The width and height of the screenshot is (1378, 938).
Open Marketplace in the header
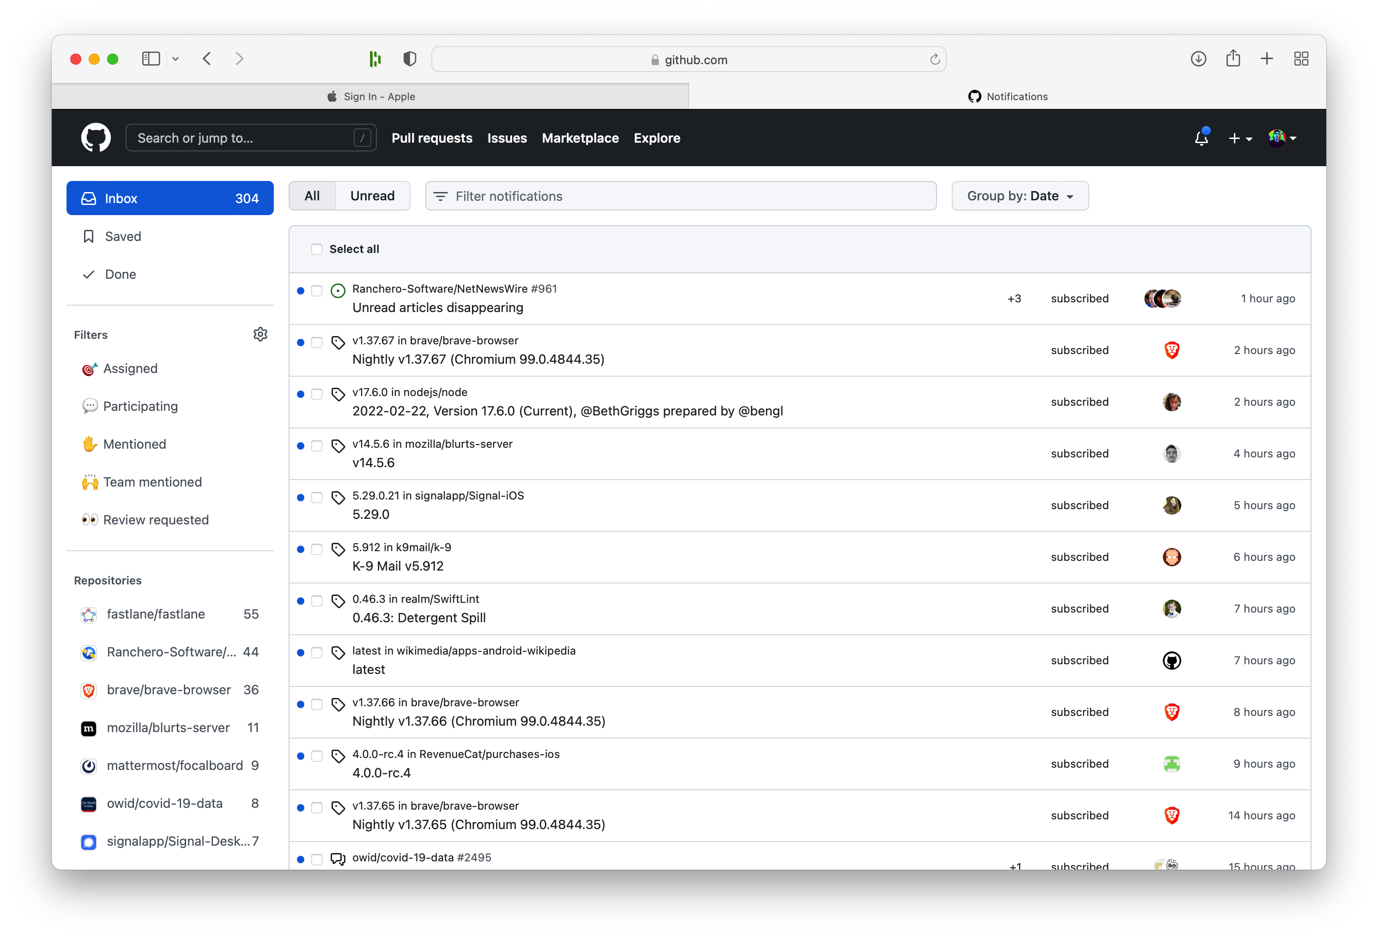click(x=580, y=138)
